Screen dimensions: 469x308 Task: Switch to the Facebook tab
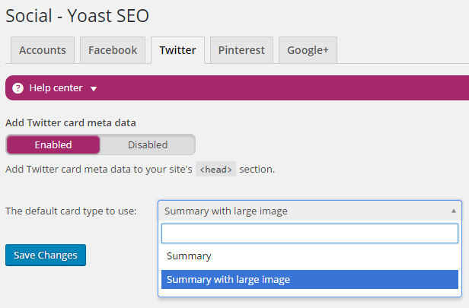pos(113,50)
